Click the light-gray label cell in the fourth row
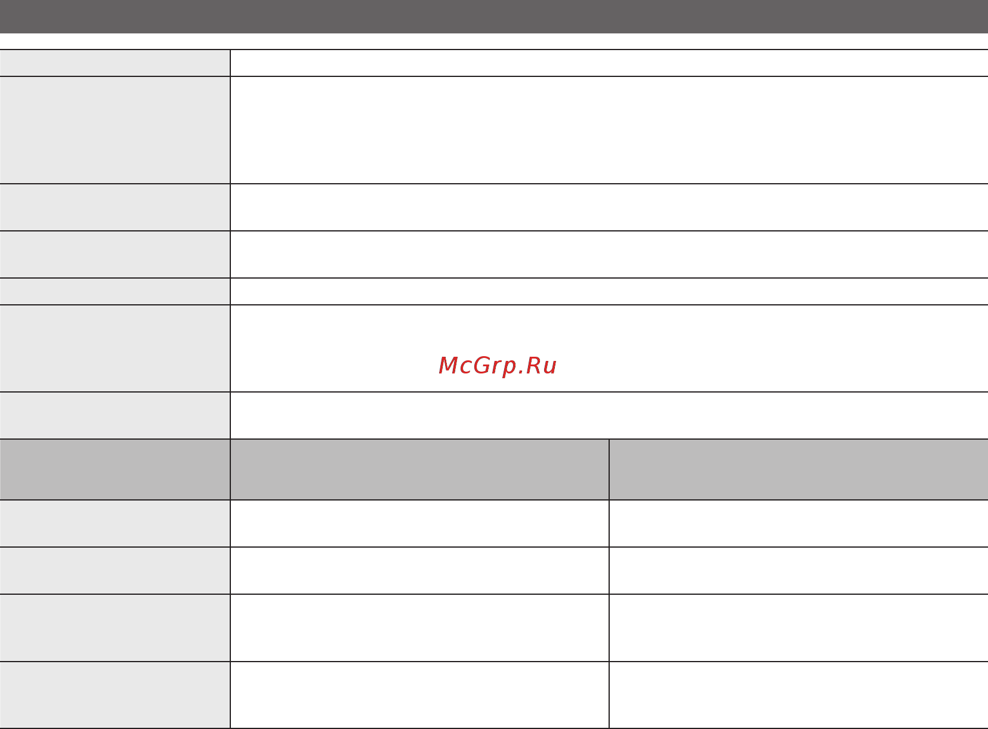The image size is (988, 729). (115, 255)
